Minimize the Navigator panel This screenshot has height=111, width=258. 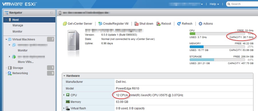point(52,13)
